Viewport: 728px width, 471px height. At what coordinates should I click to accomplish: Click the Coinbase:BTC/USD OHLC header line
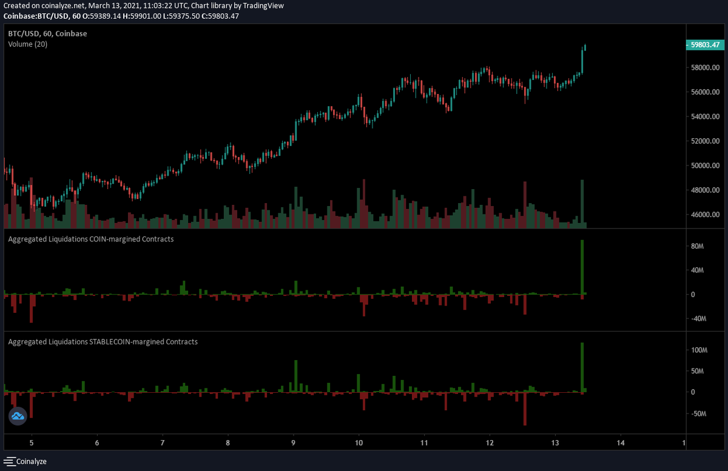coord(121,16)
